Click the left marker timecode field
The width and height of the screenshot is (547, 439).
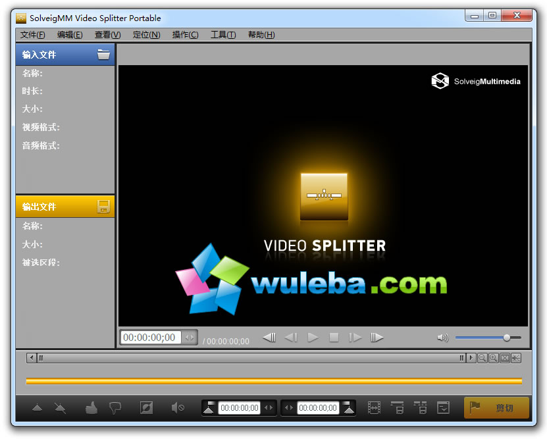point(240,407)
